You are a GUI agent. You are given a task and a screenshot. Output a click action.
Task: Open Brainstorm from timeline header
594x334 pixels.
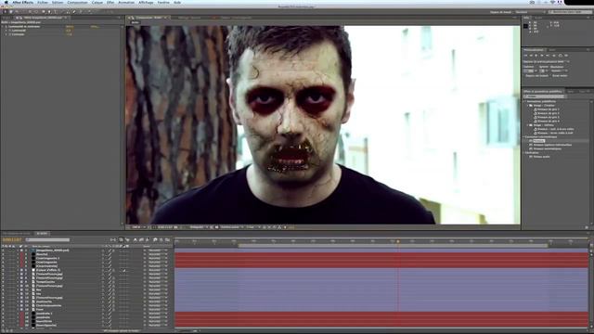click(x=155, y=239)
